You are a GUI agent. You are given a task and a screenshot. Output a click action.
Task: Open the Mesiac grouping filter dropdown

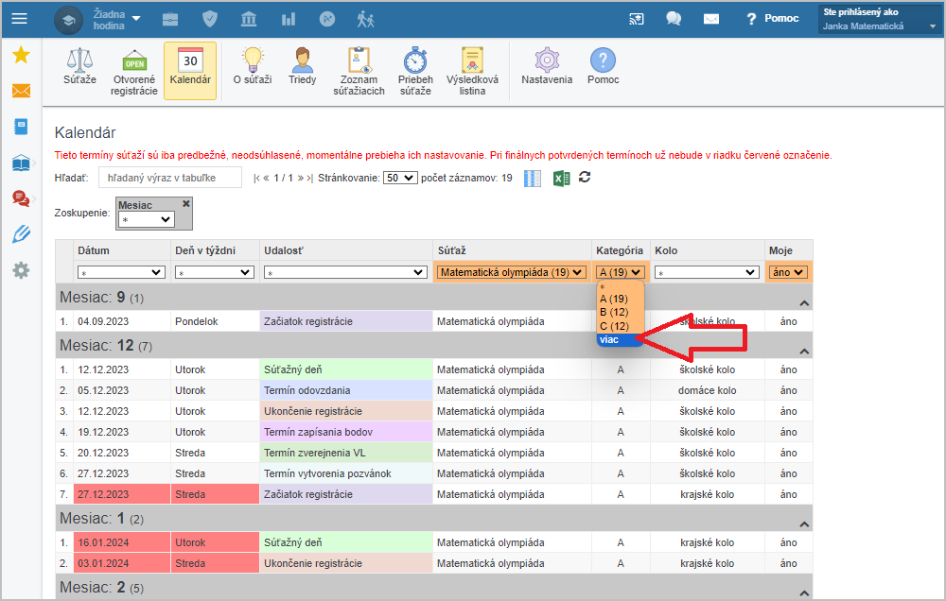[x=146, y=219]
